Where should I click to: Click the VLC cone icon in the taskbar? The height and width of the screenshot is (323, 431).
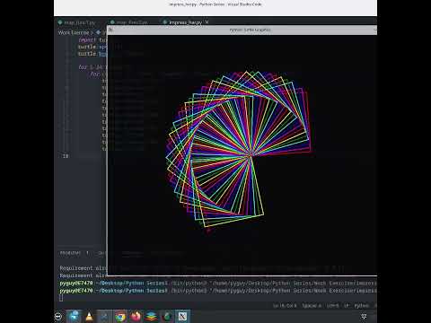coord(89,317)
